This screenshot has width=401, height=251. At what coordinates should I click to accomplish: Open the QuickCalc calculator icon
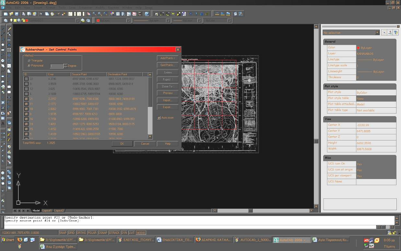tap(140, 14)
